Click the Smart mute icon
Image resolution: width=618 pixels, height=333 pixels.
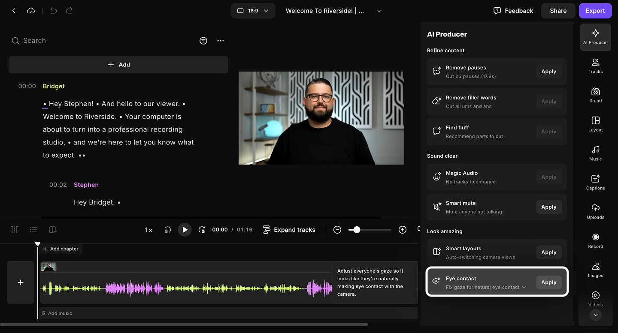point(437,207)
